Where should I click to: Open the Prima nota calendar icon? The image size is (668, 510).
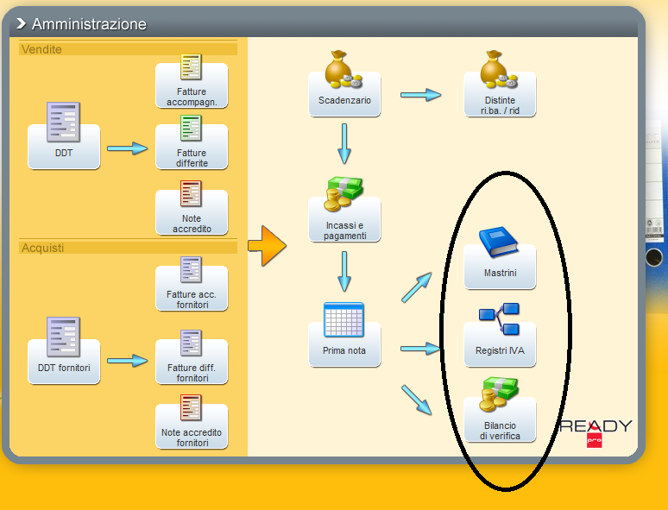point(343,319)
